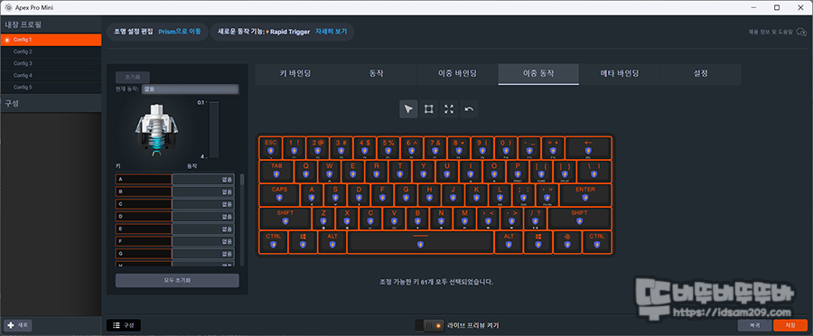This screenshot has width=813, height=336.
Task: Open action dropdown for key B
Action: pos(203,191)
